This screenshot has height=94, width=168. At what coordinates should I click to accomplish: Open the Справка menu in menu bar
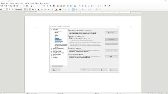(x=46, y=3)
